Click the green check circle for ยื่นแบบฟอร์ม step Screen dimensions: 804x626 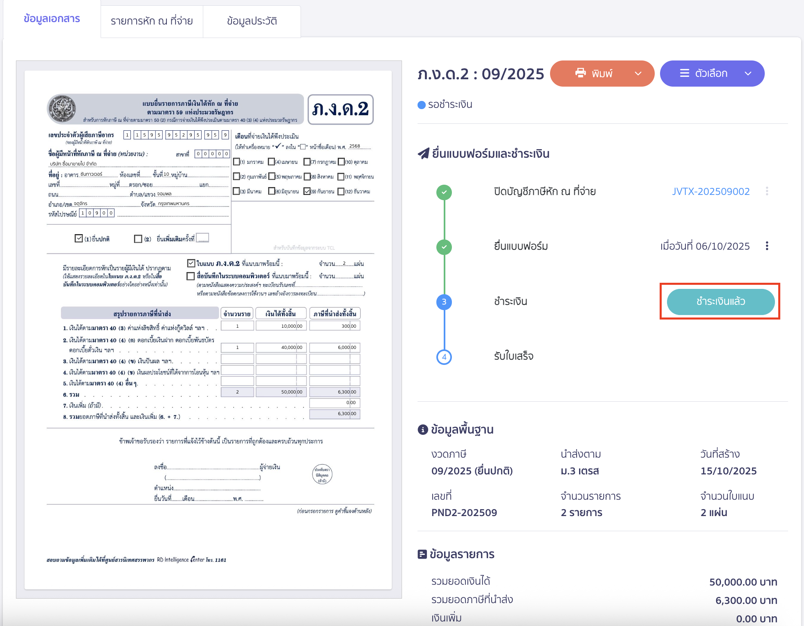tap(444, 247)
